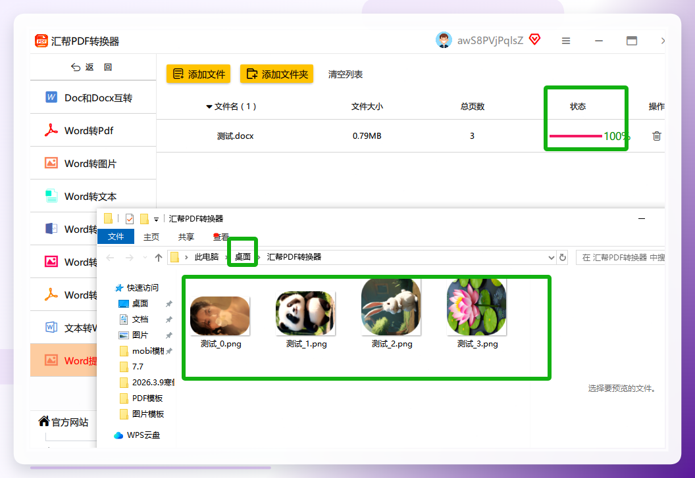Click the pin icon next to 图片
Screen dimensions: 695x478
(x=169, y=335)
